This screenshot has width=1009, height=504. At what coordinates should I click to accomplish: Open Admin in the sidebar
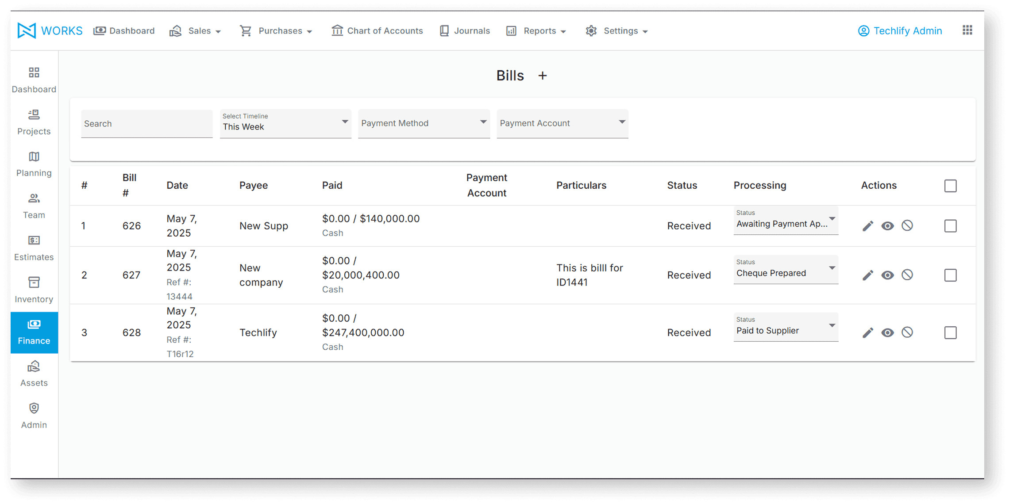[x=34, y=416]
